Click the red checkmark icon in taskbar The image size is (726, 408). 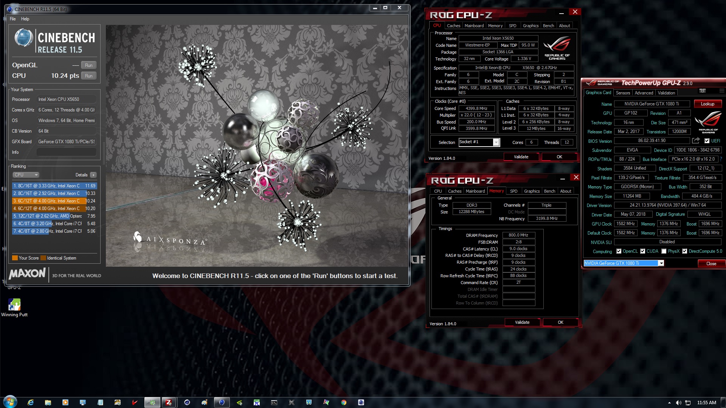pyautogui.click(x=135, y=402)
